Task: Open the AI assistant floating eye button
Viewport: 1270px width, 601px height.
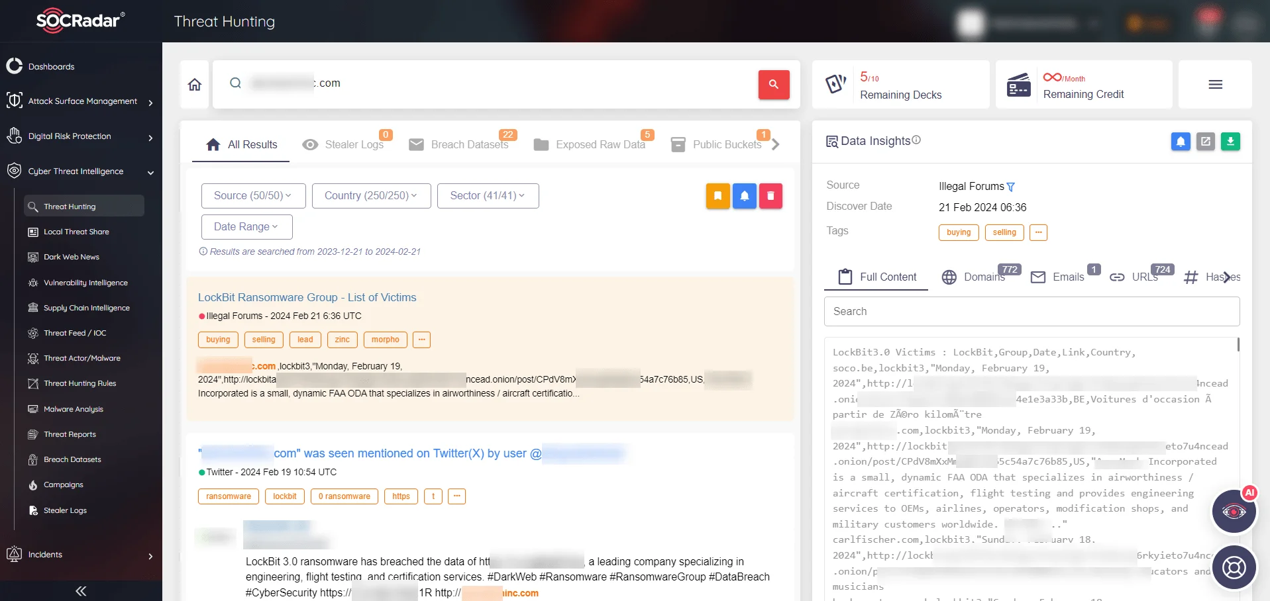Action: coord(1234,512)
